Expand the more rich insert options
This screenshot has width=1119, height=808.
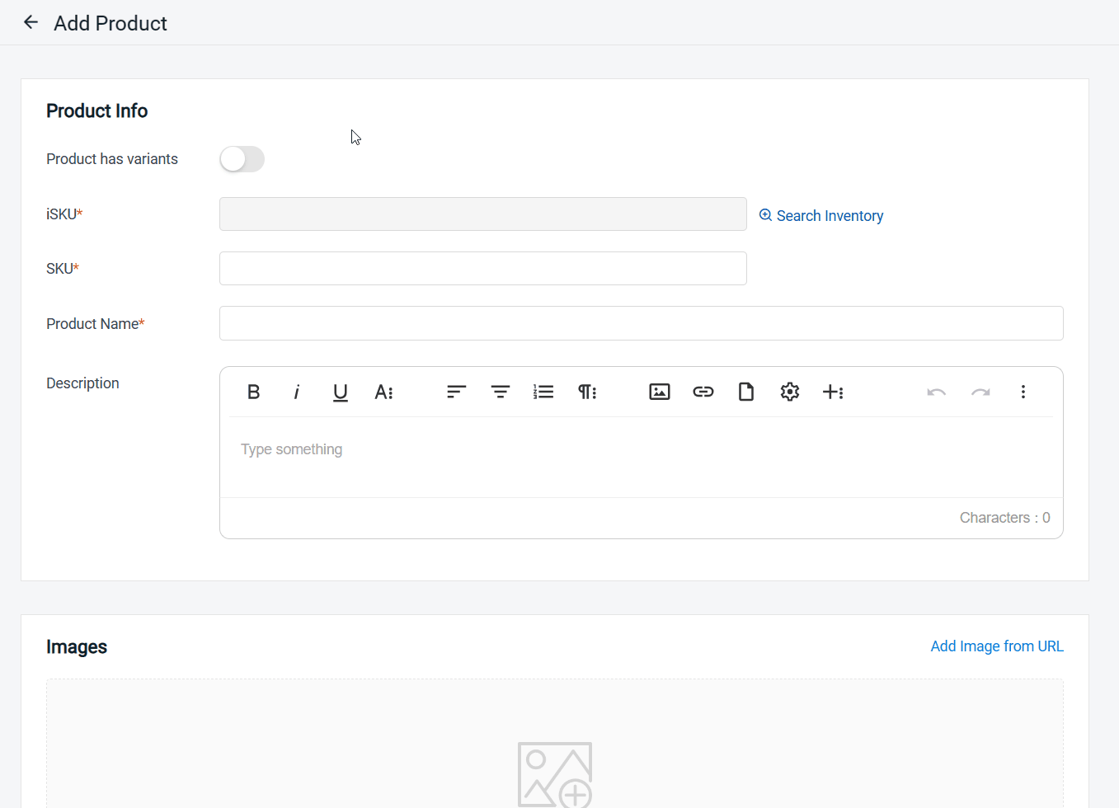point(833,392)
